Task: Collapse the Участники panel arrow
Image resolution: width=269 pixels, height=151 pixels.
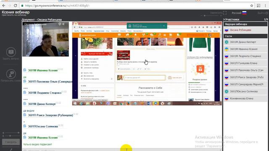Action: 224,20
